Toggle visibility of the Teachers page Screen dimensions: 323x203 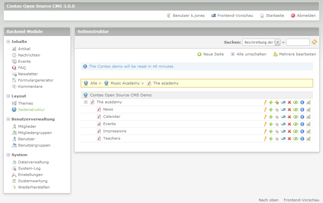pos(296,139)
